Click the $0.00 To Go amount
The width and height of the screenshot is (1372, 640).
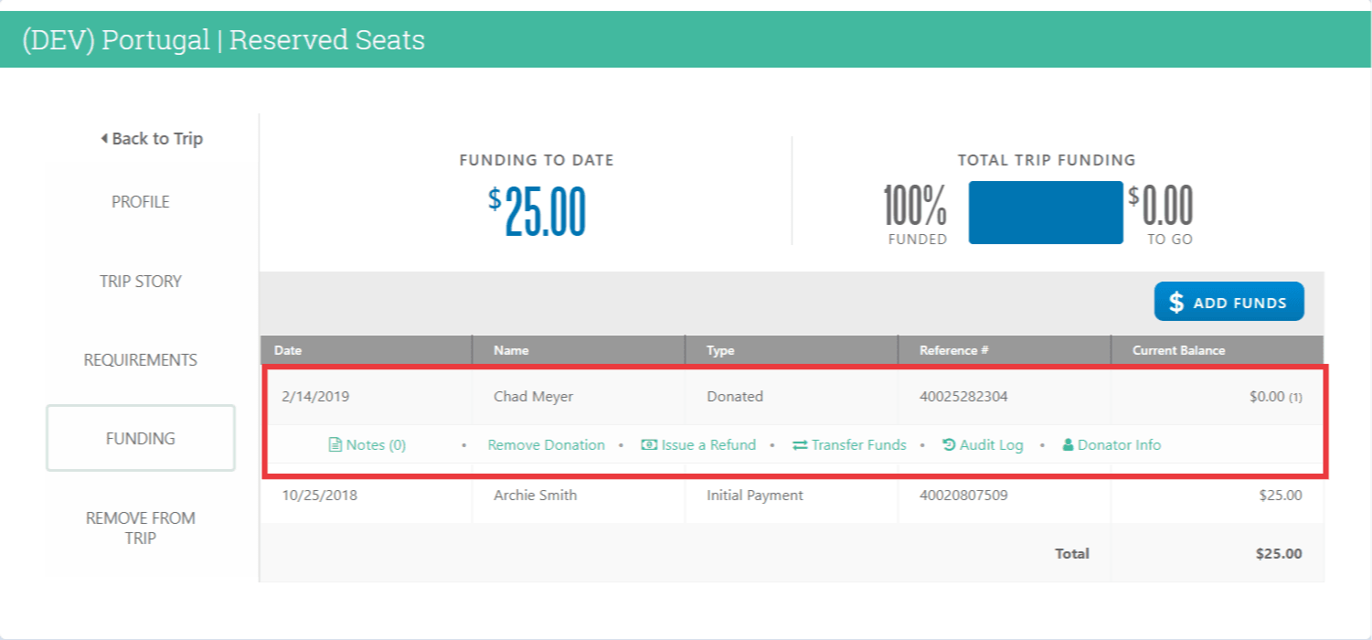[x=1160, y=207]
